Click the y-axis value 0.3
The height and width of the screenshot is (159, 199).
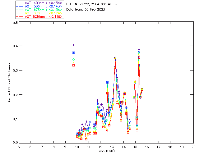pyautogui.click(x=15, y=70)
